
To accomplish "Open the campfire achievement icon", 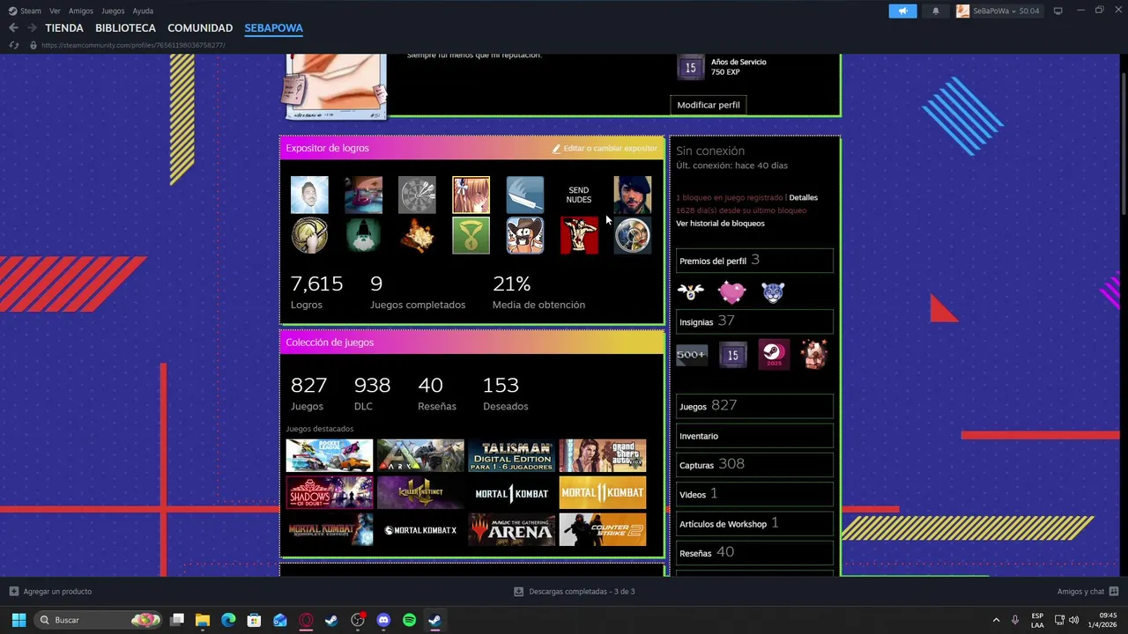I will (417, 235).
